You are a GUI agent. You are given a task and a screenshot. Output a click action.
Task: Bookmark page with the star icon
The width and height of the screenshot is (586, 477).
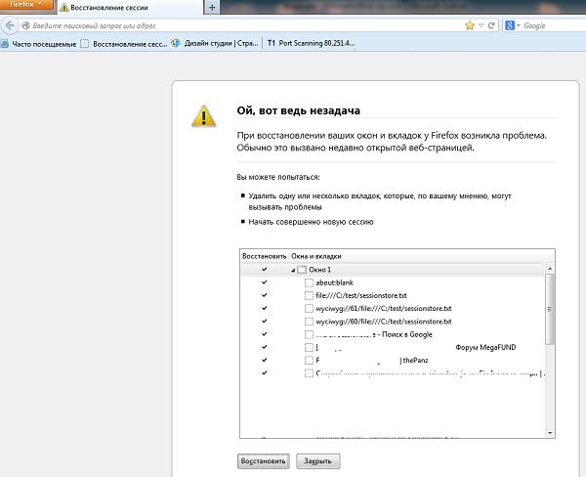point(470,25)
